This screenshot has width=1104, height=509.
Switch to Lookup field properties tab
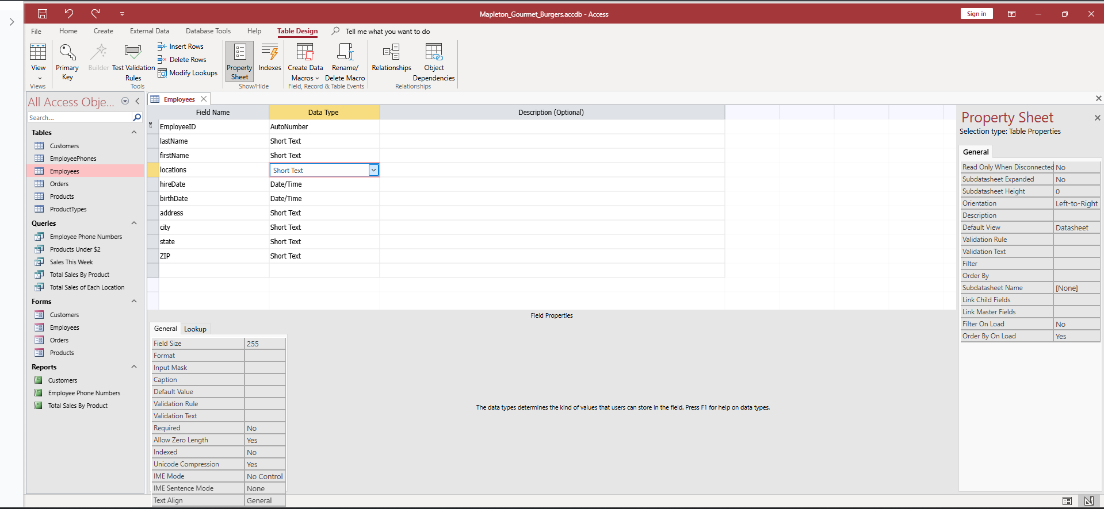coord(195,329)
